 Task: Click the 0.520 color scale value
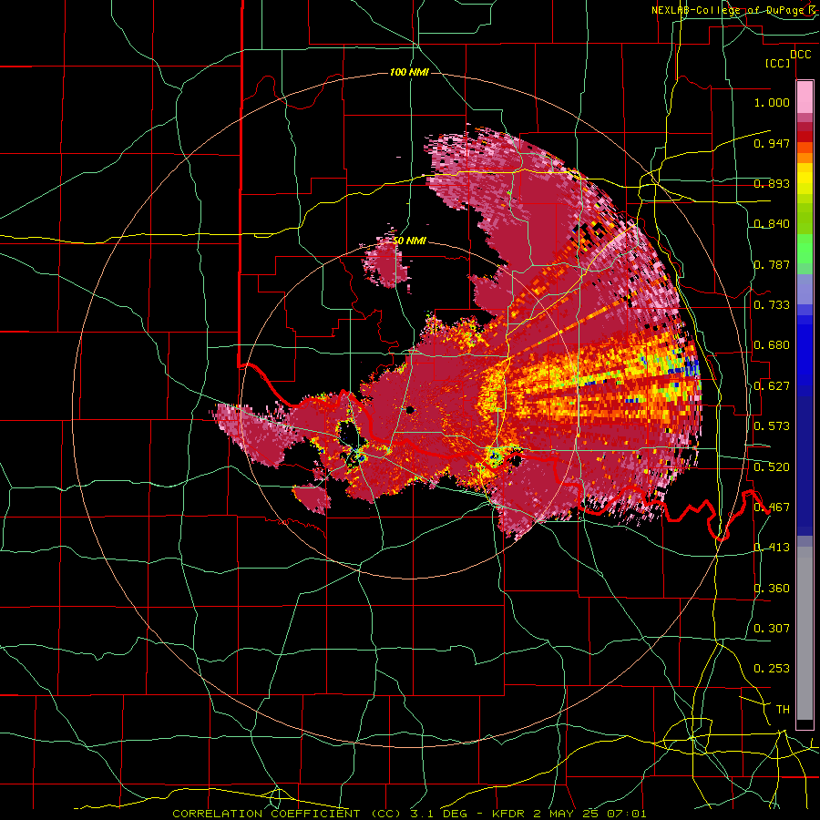click(x=772, y=467)
